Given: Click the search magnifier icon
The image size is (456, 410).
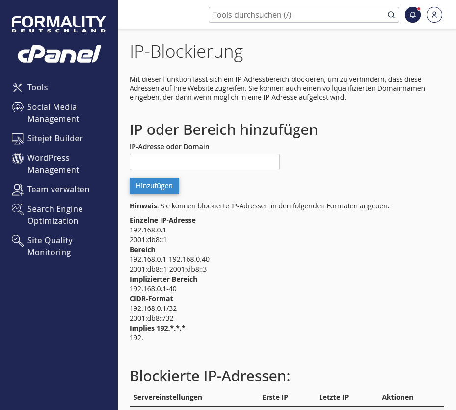Looking at the screenshot, I should (391, 15).
